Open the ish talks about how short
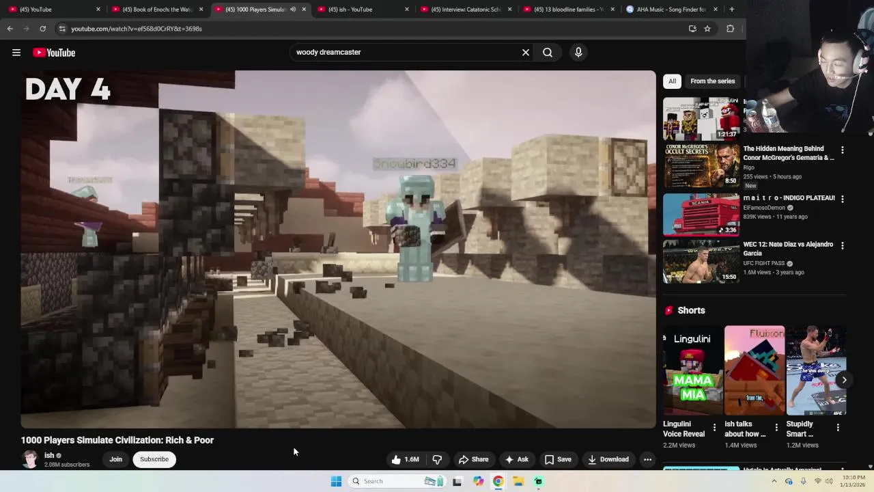The height and width of the screenshot is (492, 874). click(x=755, y=370)
